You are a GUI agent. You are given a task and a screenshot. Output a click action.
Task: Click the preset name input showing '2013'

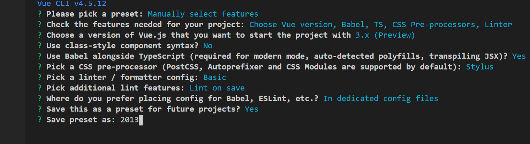pyautogui.click(x=129, y=120)
